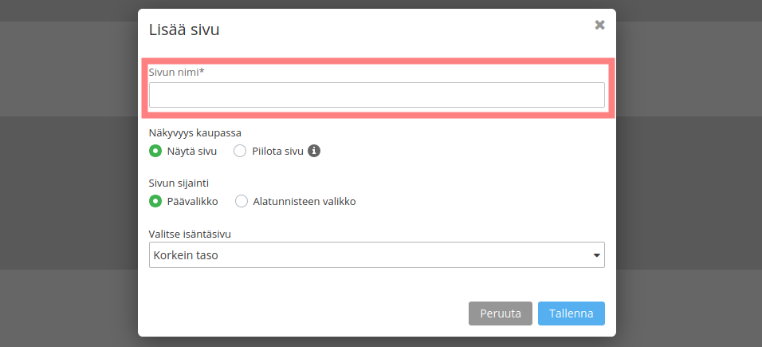Select the Päävalikko radio button
This screenshot has height=347, width=762.
(155, 201)
